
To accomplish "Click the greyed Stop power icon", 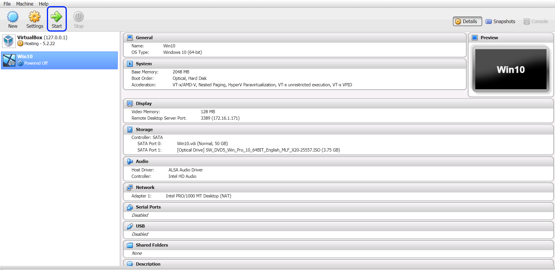I will pyautogui.click(x=79, y=17).
